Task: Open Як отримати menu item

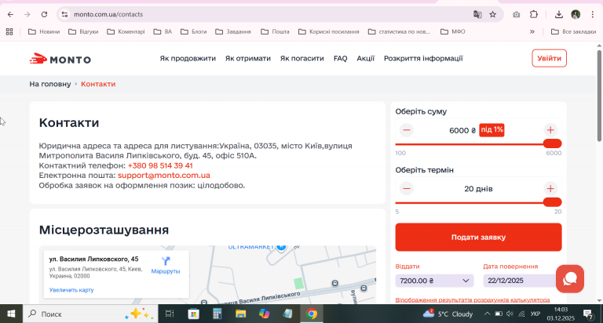Action: (248, 58)
